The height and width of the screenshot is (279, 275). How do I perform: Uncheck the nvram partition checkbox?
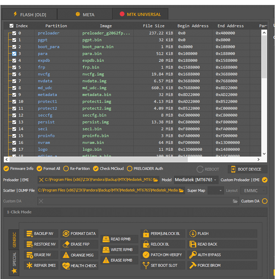(14, 143)
